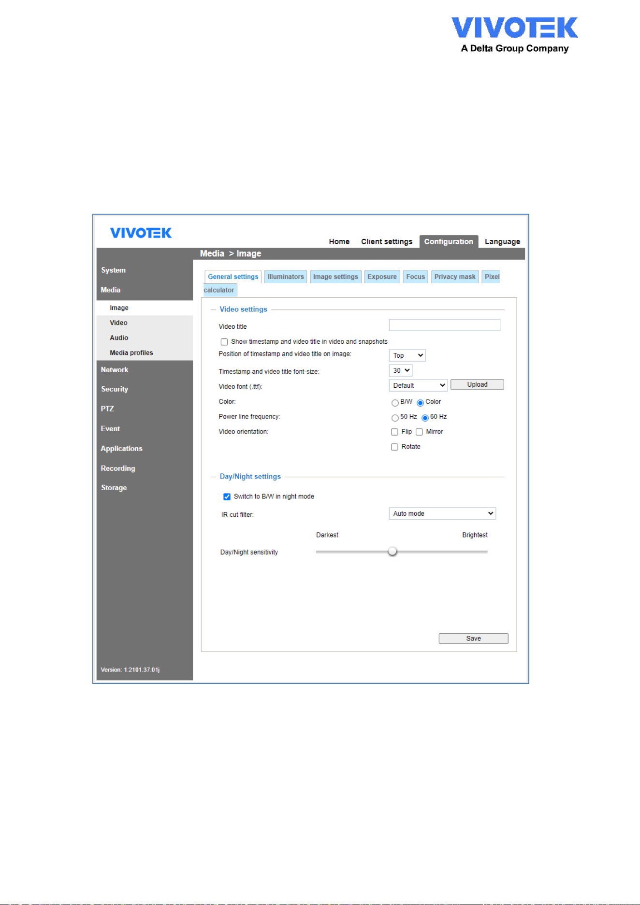Viewport: 640px width, 905px height.
Task: Toggle Show timestamp and video title checkbox
Action: [x=224, y=342]
